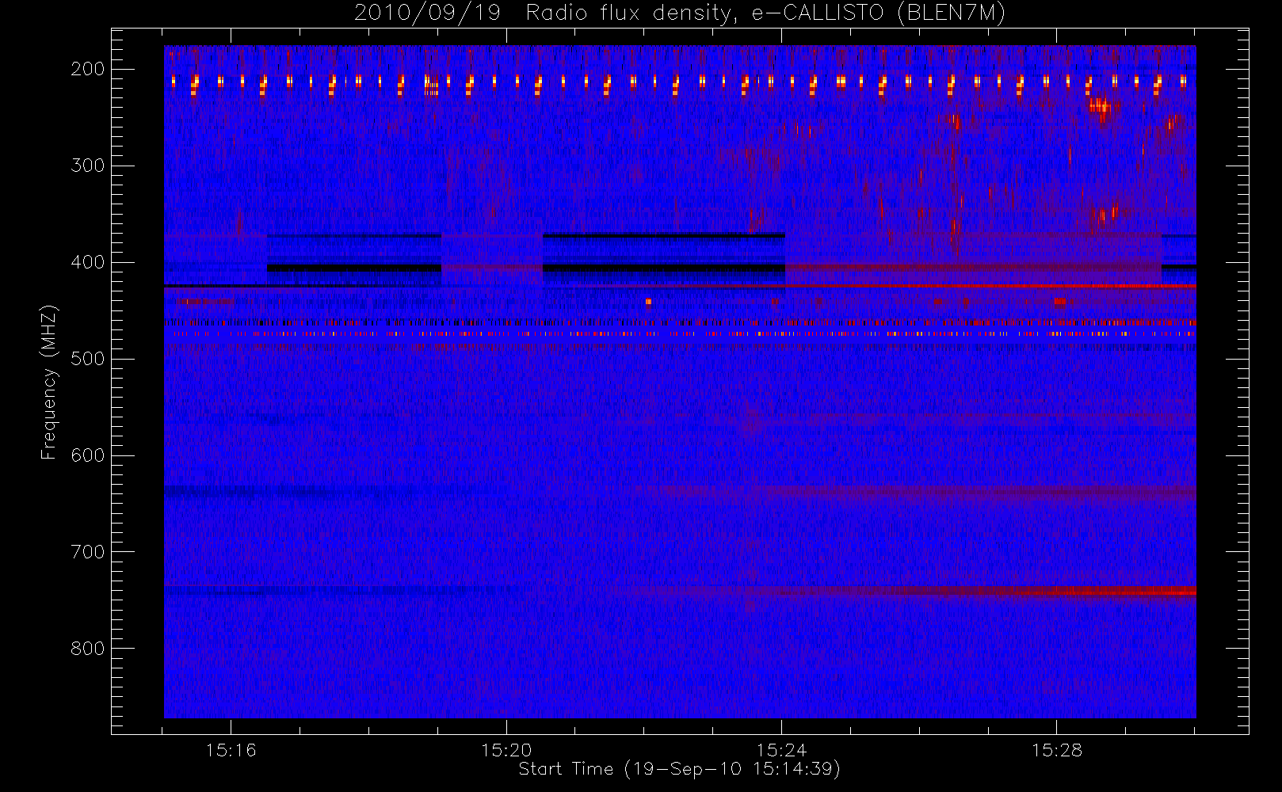Click the black band at 405 MHz near 15:22
This screenshot has width=1282, height=792.
click(x=664, y=268)
